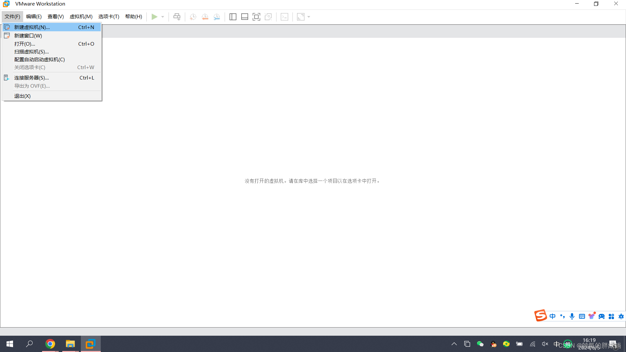This screenshot has height=352, width=626.
Task: Choose 退出(X) to exit VMware
Action: pyautogui.click(x=52, y=96)
